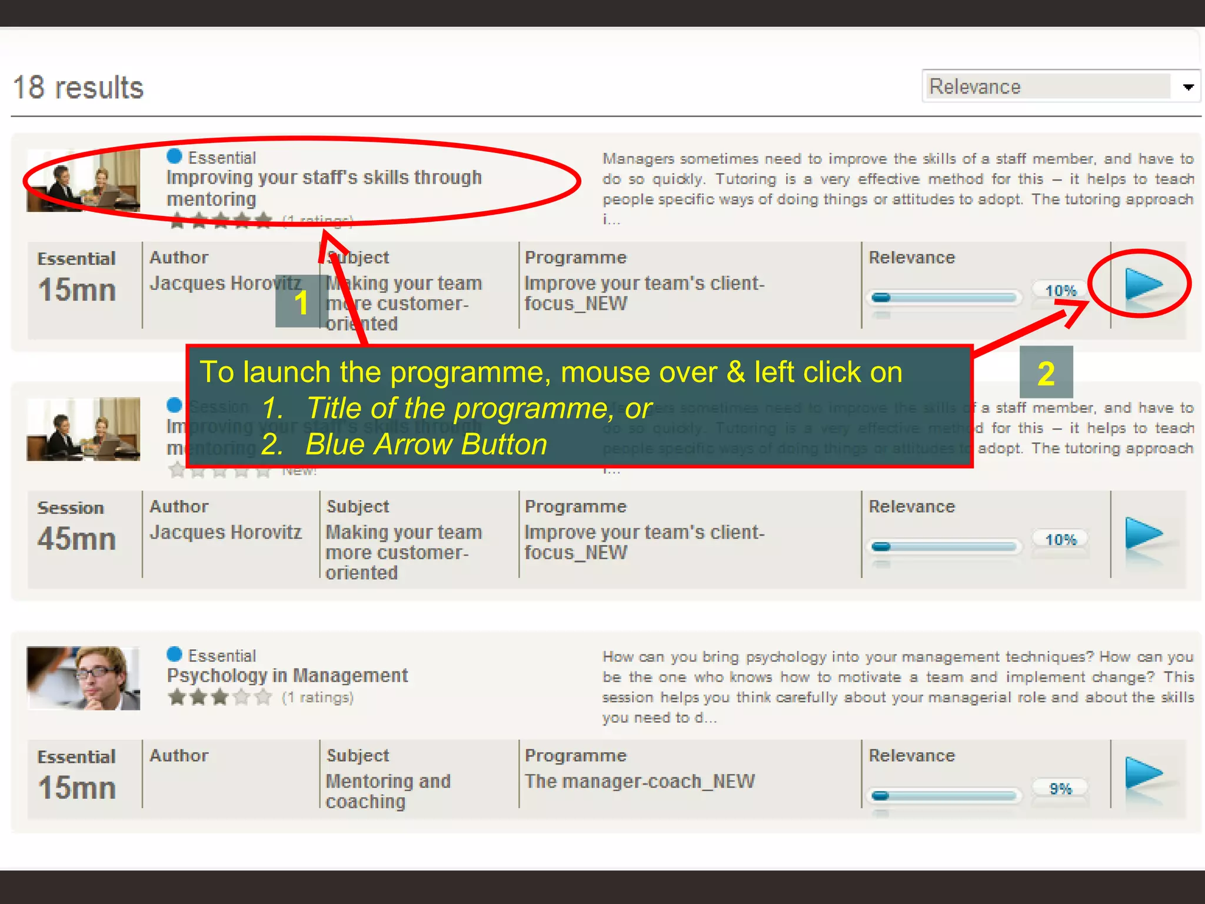Click description text of first mentoring result
The image size is (1205, 904).
click(898, 188)
